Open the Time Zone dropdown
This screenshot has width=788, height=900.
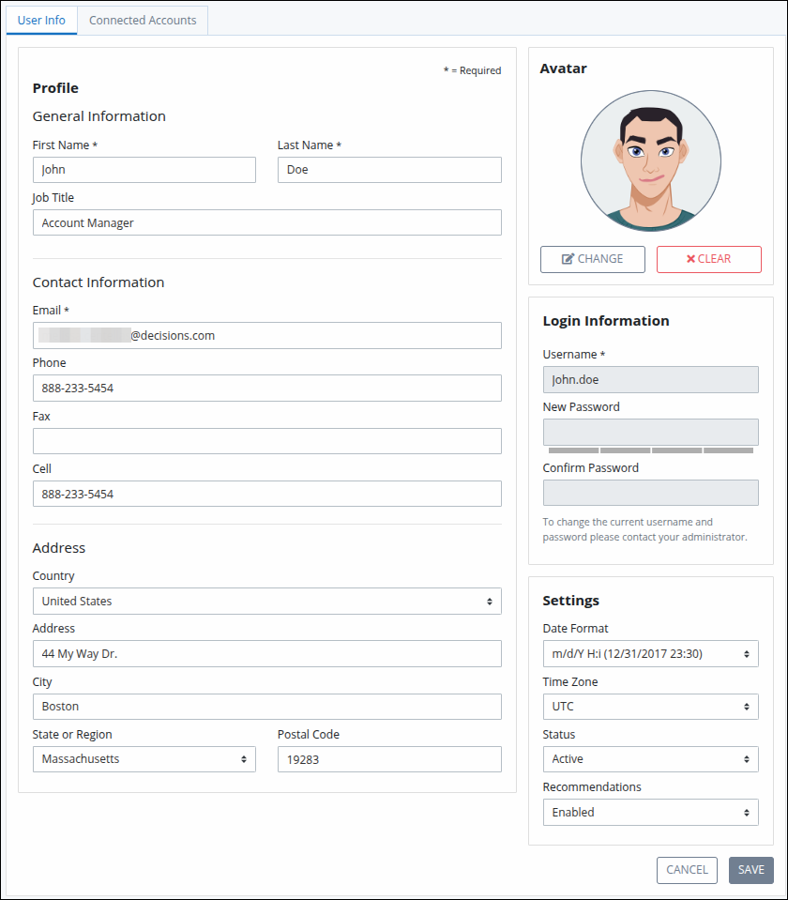click(650, 707)
